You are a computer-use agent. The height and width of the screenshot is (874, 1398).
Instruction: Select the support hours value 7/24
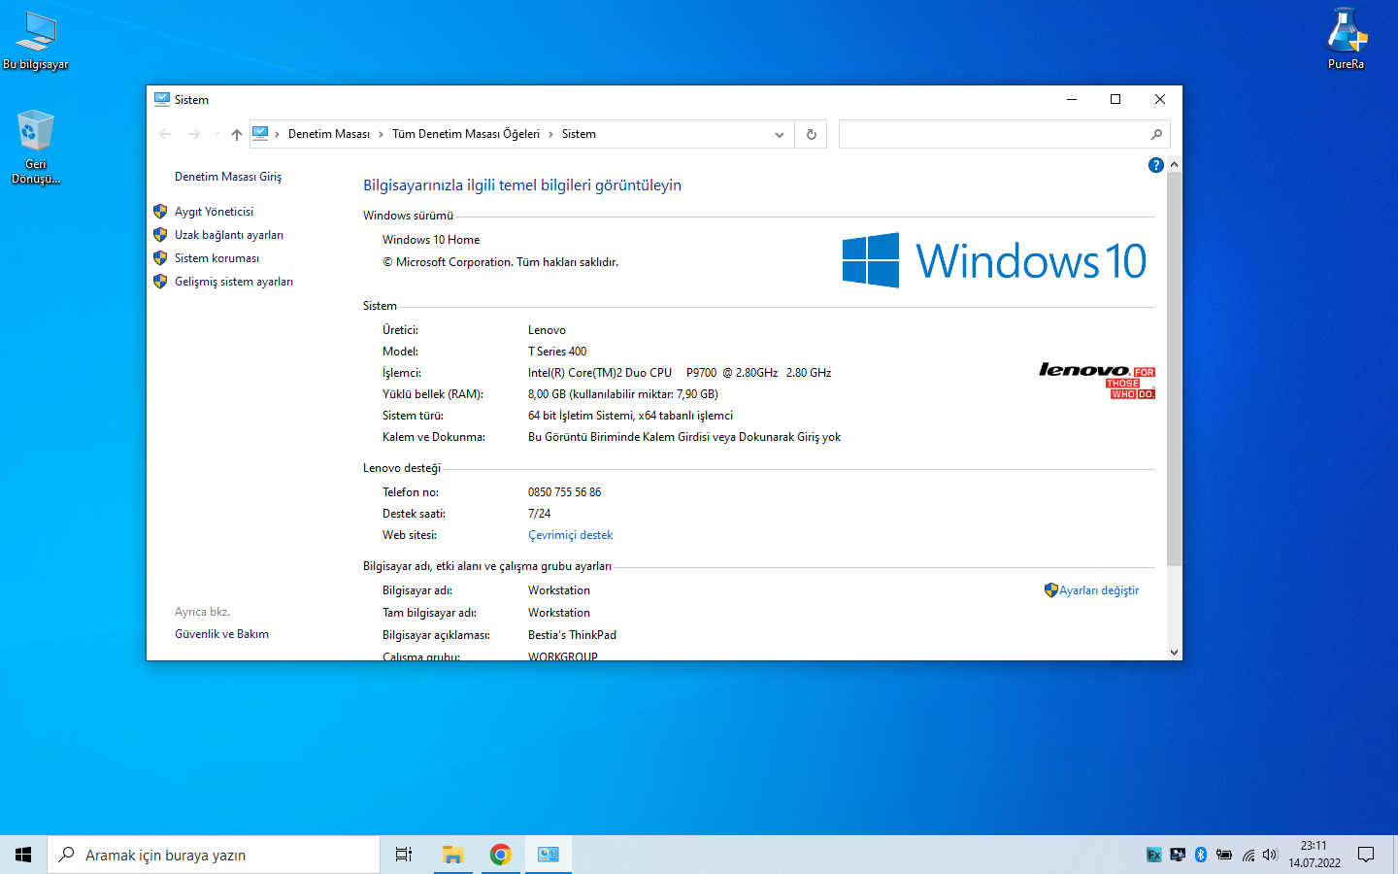[x=539, y=514]
